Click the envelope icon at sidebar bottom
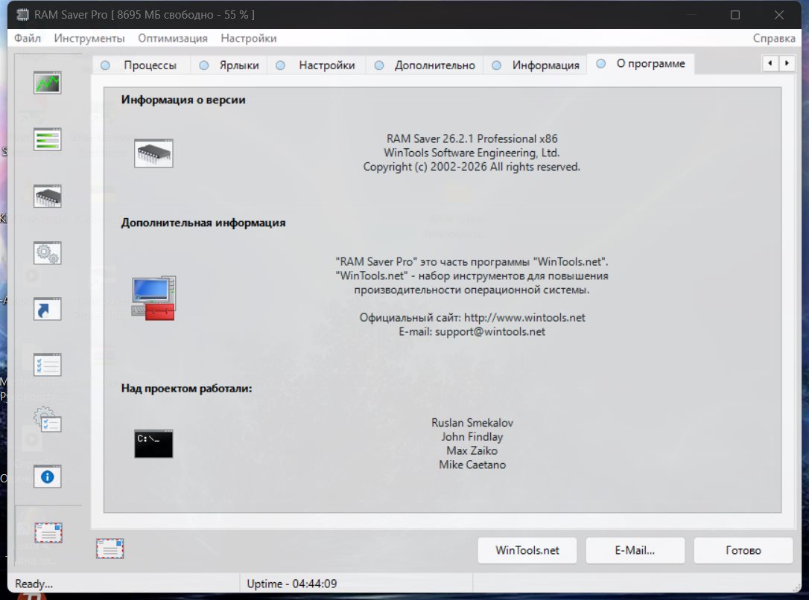Viewport: 809px width, 600px height. [48, 532]
